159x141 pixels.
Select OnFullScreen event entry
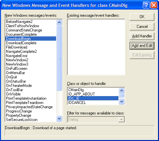(16, 69)
